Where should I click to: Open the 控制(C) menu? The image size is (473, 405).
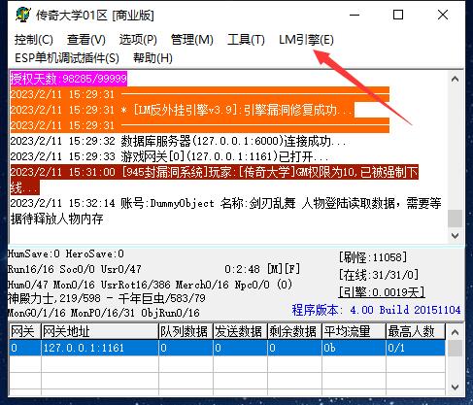coord(34,40)
